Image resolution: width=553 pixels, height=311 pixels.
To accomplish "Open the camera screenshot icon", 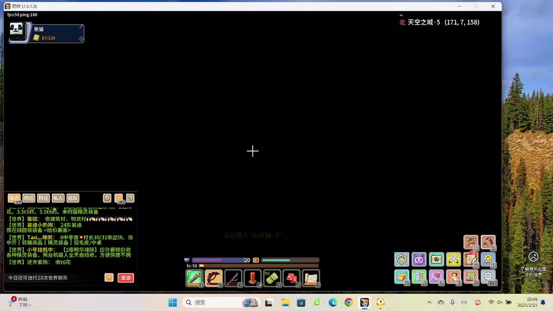I will coord(436,259).
